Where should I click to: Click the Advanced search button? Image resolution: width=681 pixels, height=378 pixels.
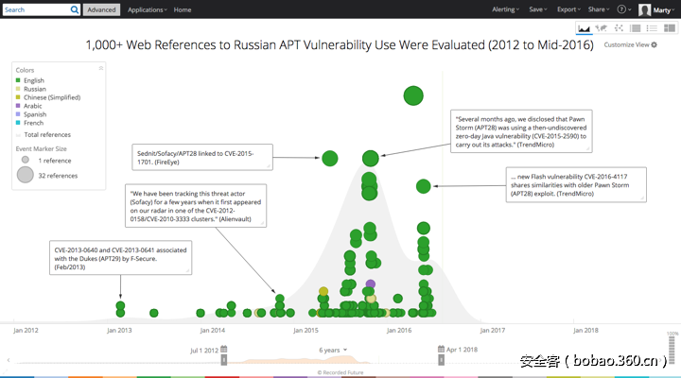(101, 9)
